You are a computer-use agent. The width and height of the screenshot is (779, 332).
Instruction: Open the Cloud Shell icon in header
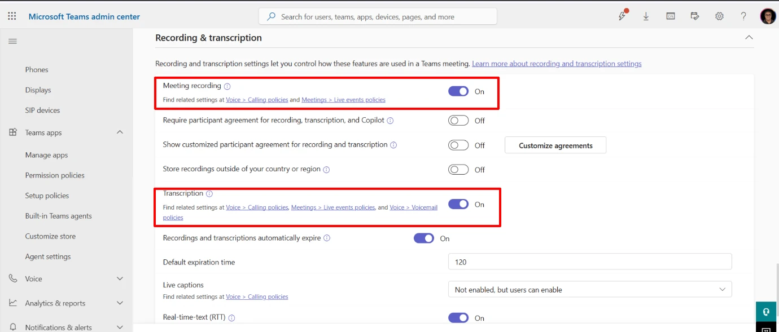click(x=671, y=16)
